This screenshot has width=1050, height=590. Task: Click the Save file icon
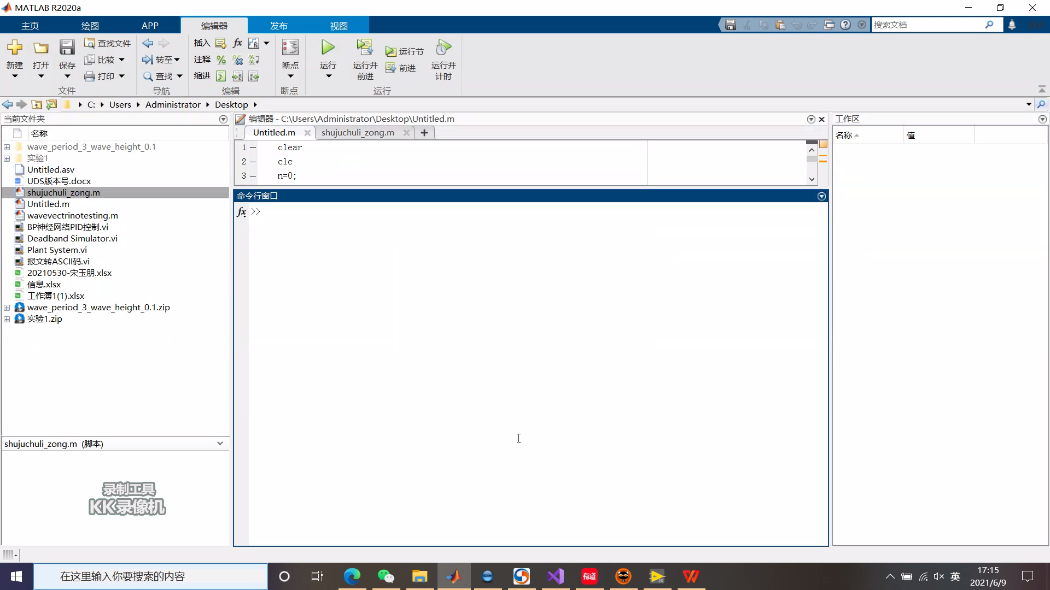pos(67,48)
